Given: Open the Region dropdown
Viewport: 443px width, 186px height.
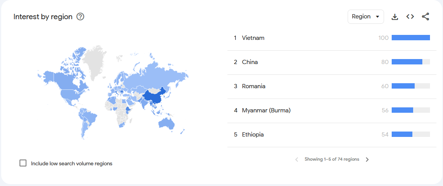Looking at the screenshot, I should point(366,17).
